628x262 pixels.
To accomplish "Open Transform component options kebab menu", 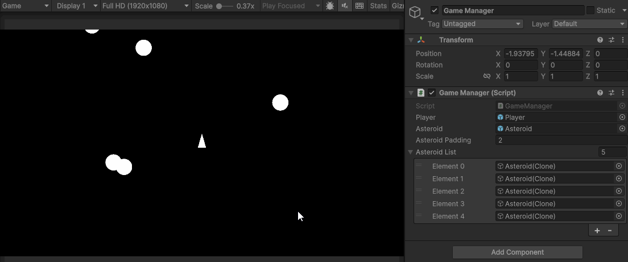I will coord(622,40).
